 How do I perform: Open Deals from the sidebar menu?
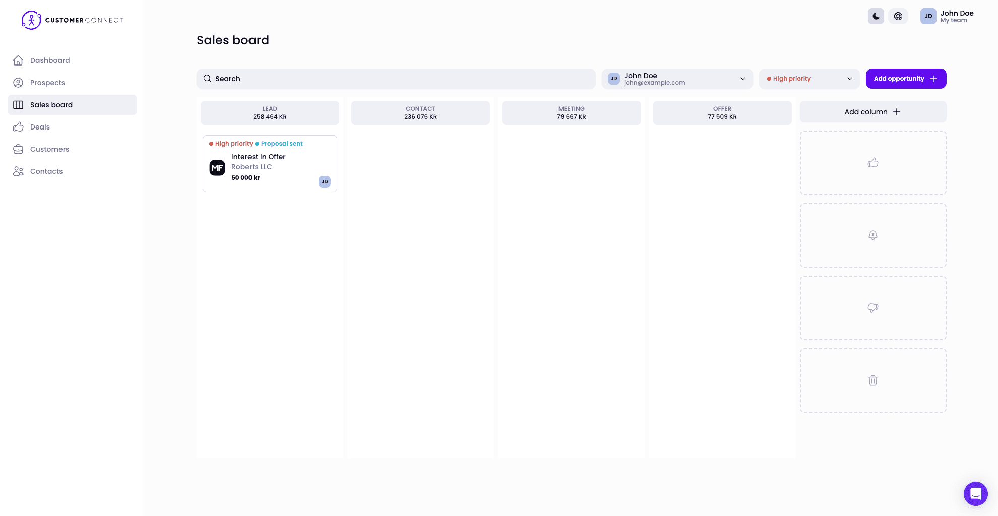(x=40, y=126)
